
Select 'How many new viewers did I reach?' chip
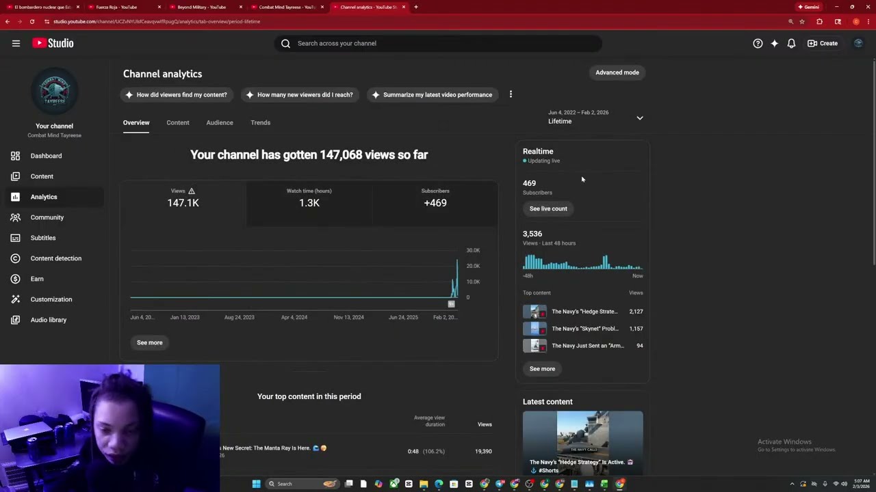[x=299, y=95]
